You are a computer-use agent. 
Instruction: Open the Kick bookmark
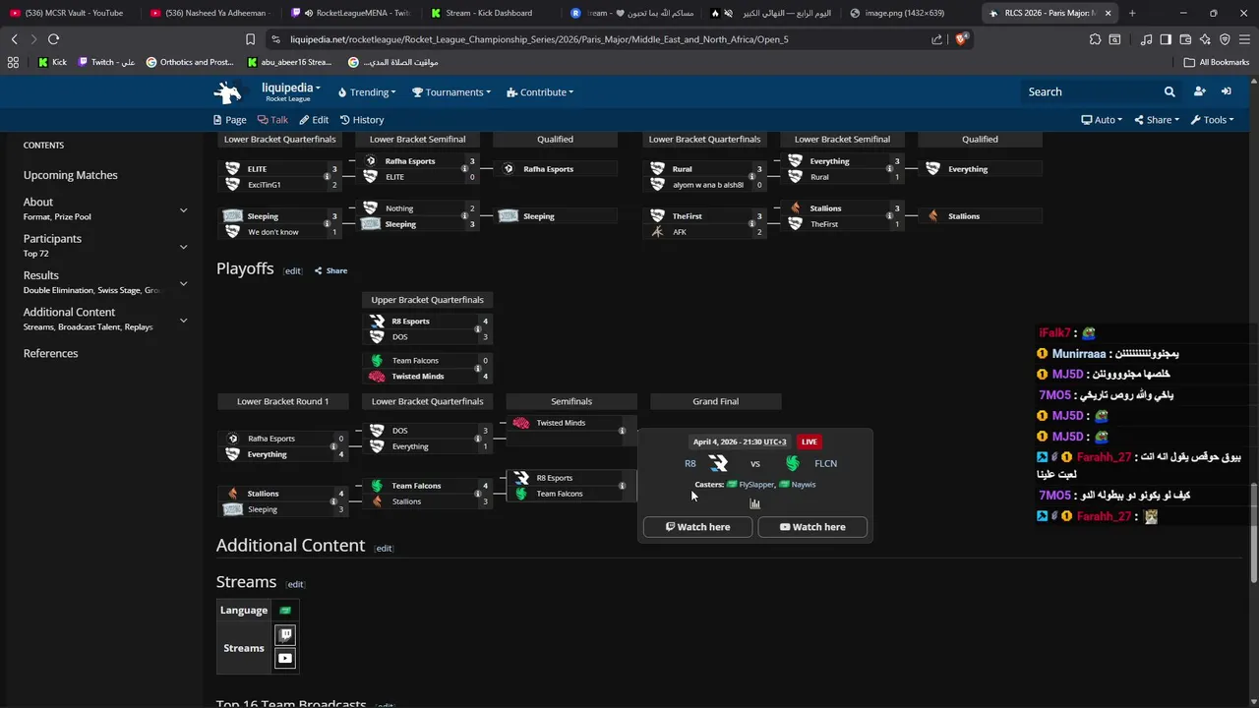(52, 62)
